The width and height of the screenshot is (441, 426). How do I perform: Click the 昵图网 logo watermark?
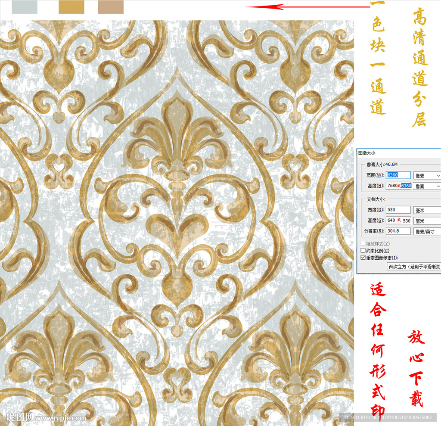tap(20, 417)
